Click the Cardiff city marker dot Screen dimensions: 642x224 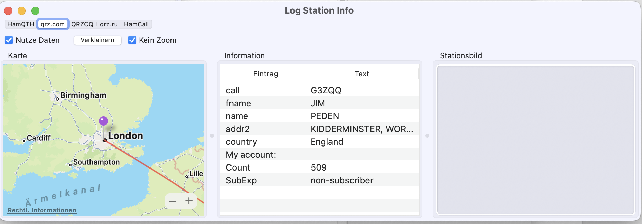(x=24, y=141)
